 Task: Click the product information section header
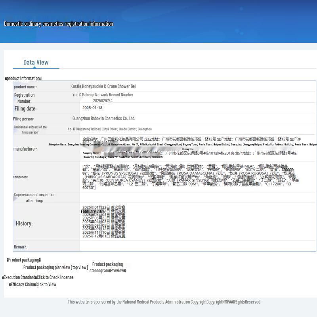23,78
